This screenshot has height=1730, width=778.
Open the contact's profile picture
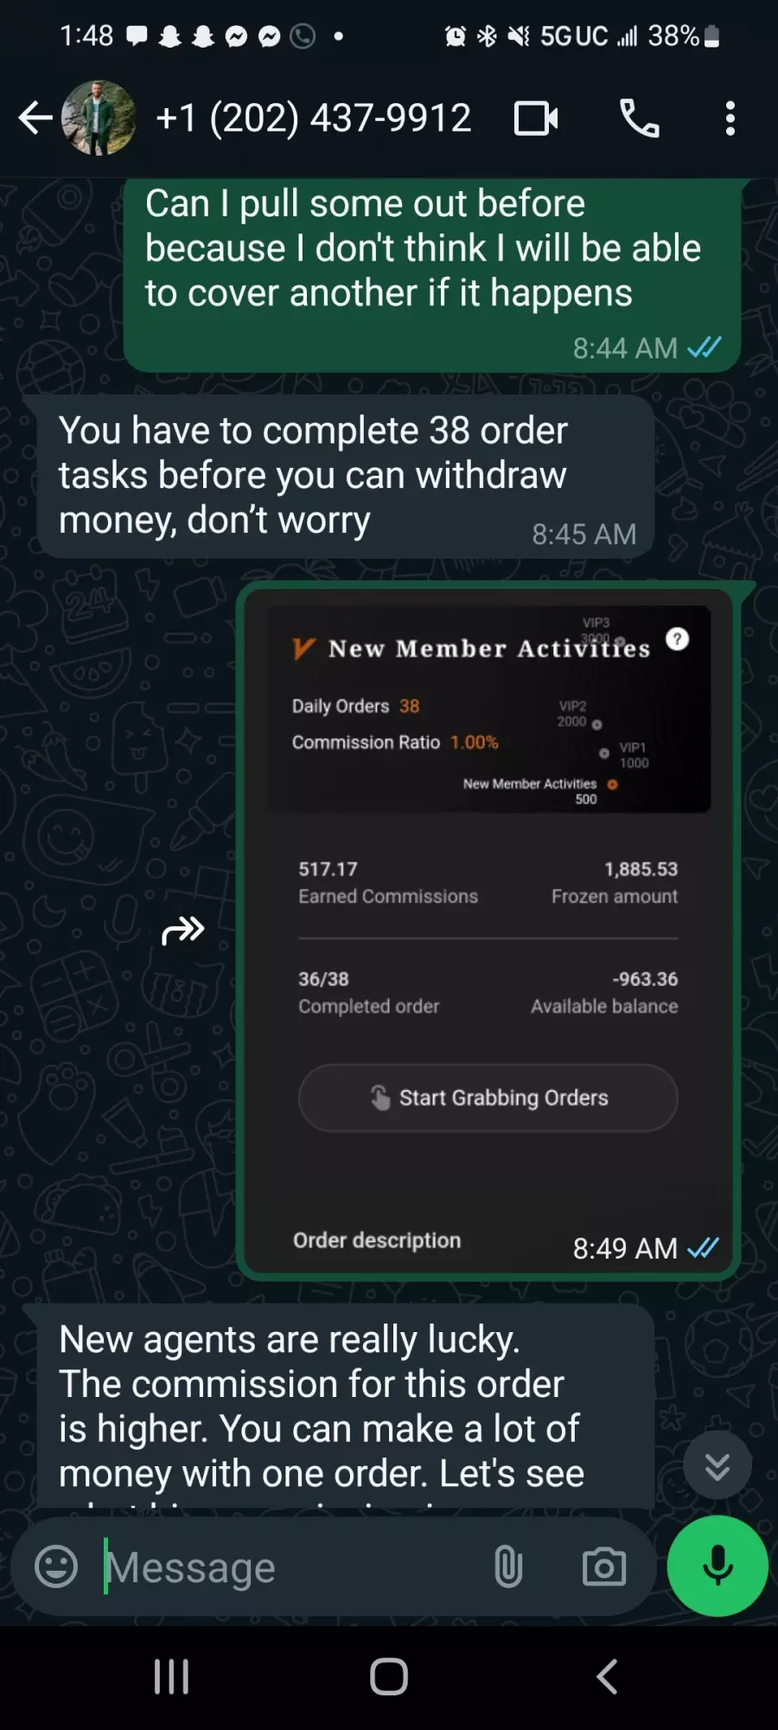pyautogui.click(x=99, y=118)
